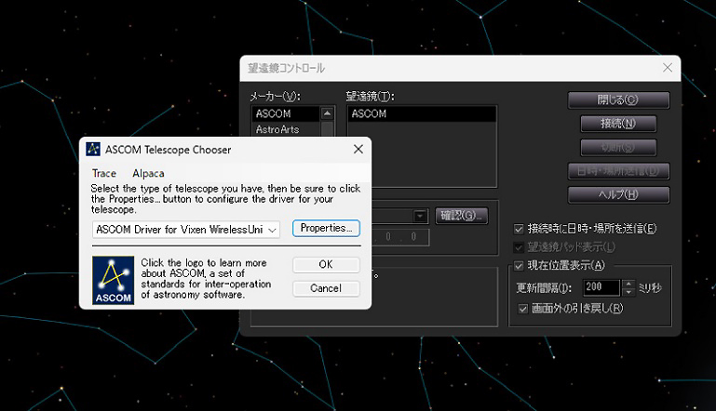Click the 閉じる(C) button

[618, 99]
